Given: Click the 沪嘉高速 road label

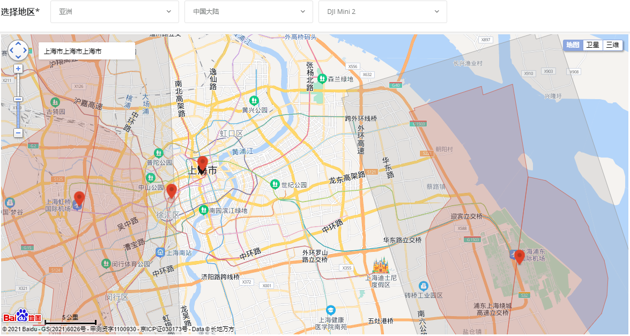Looking at the screenshot, I should tap(88, 104).
